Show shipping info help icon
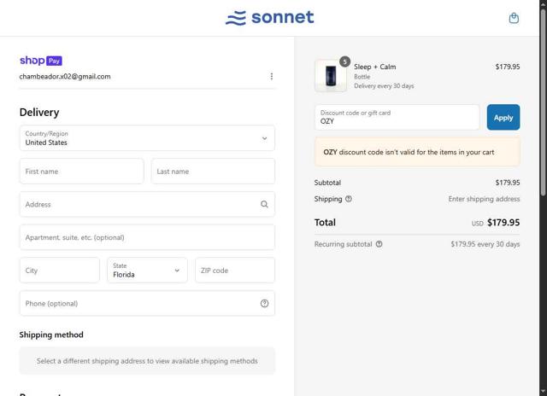This screenshot has width=547, height=396. click(349, 199)
